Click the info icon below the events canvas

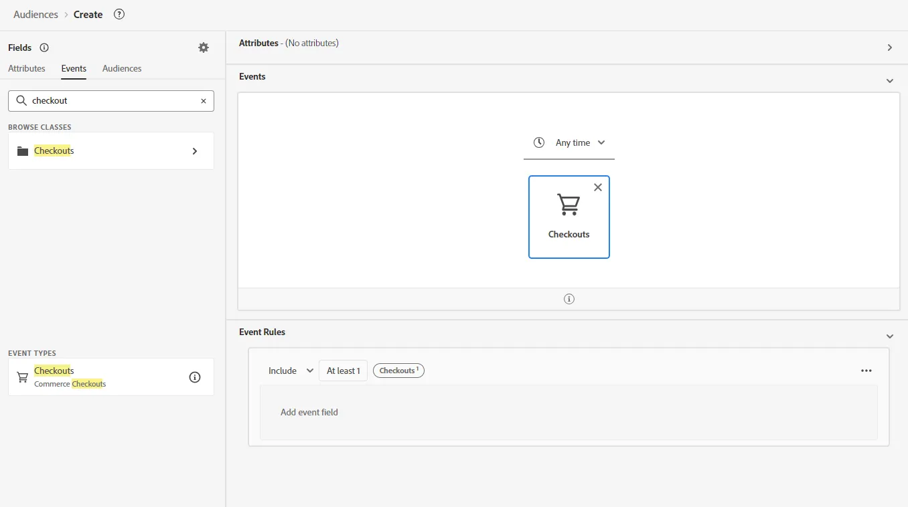click(569, 299)
